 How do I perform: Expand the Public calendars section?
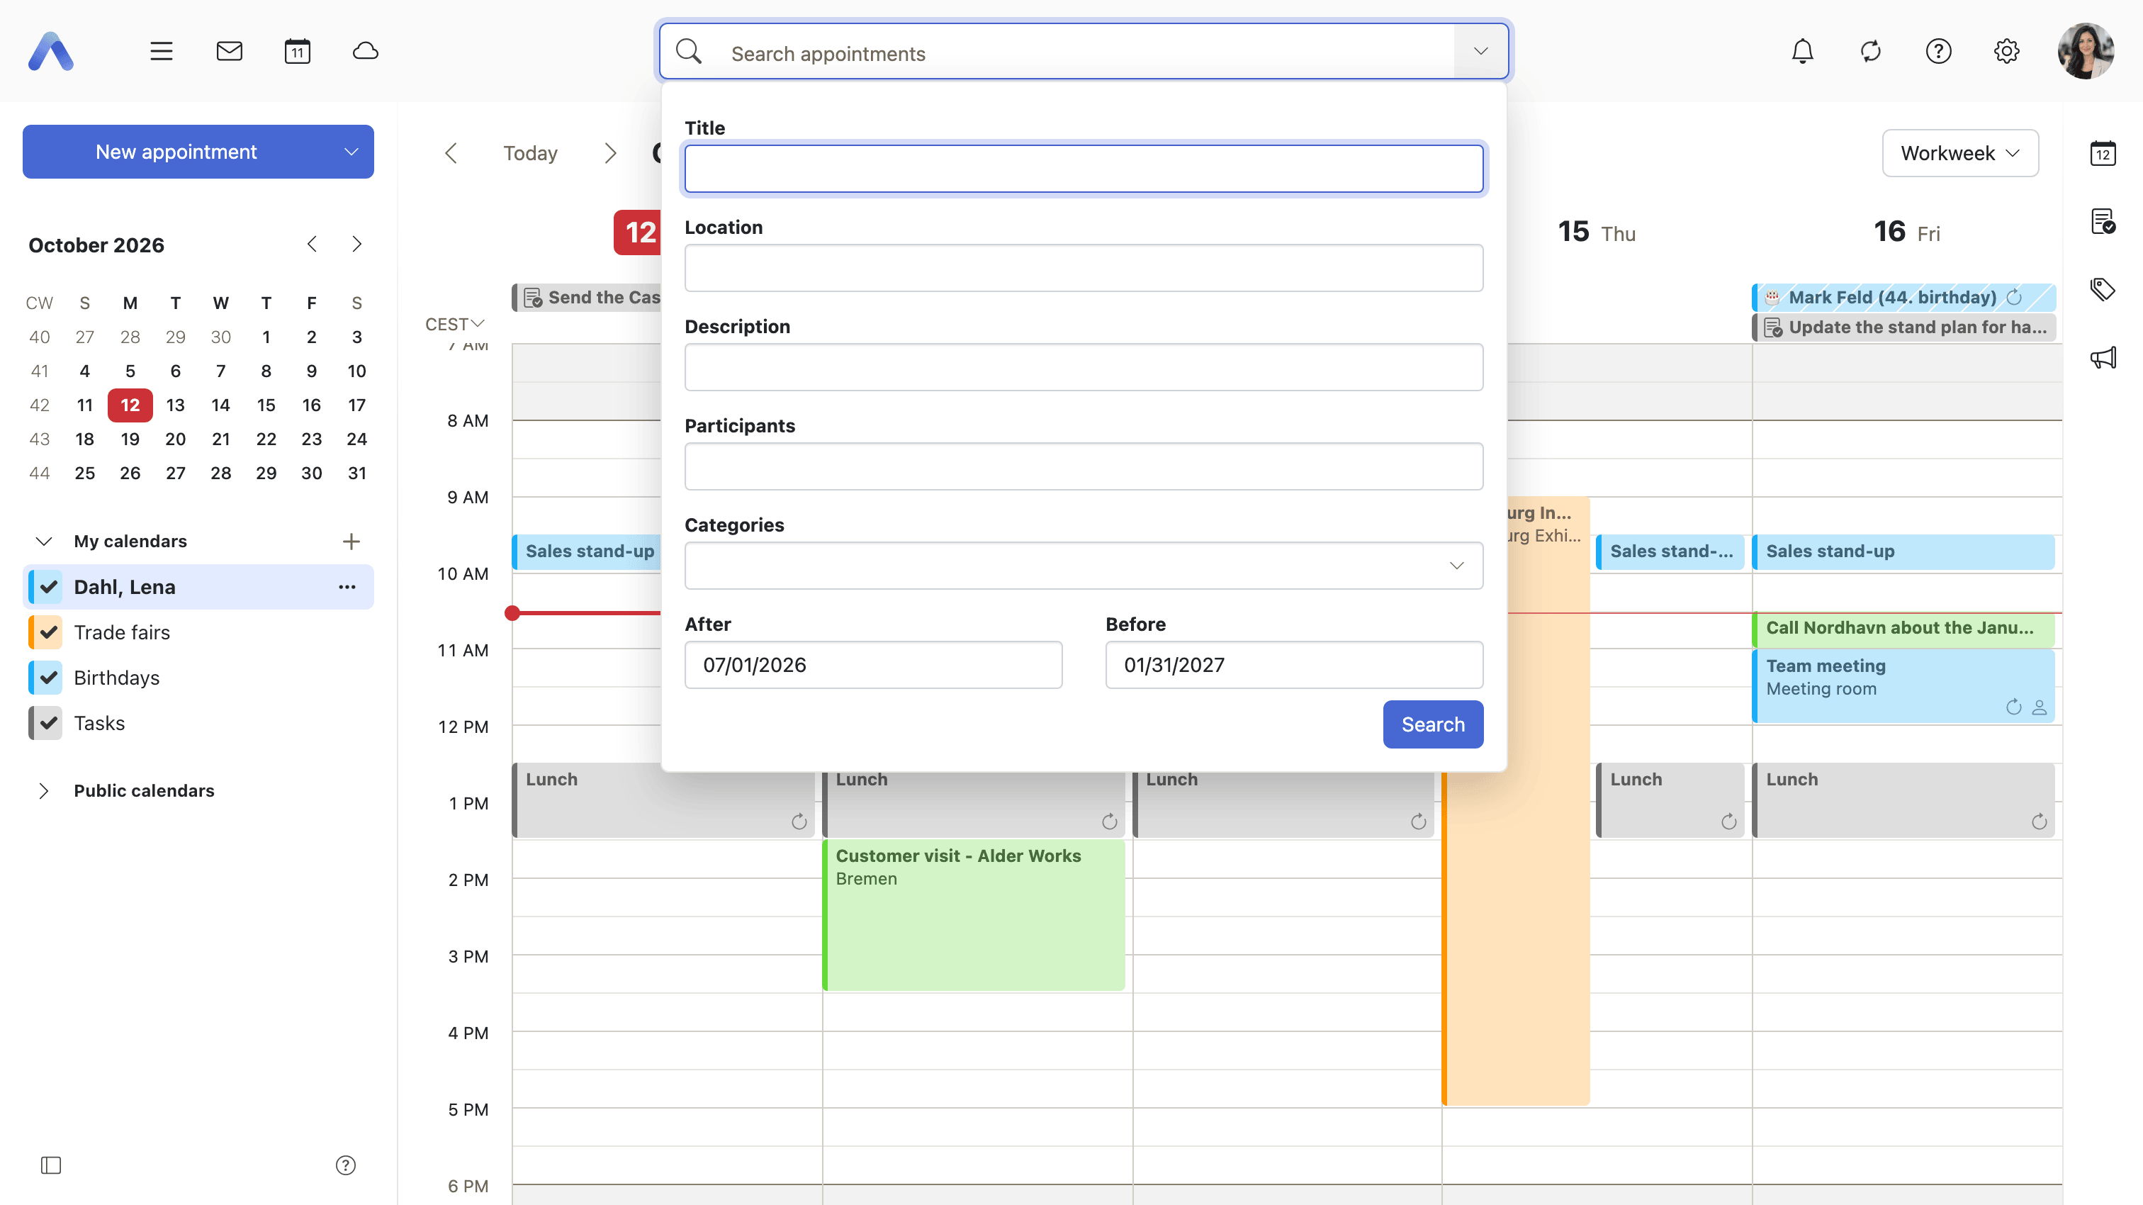(44, 790)
